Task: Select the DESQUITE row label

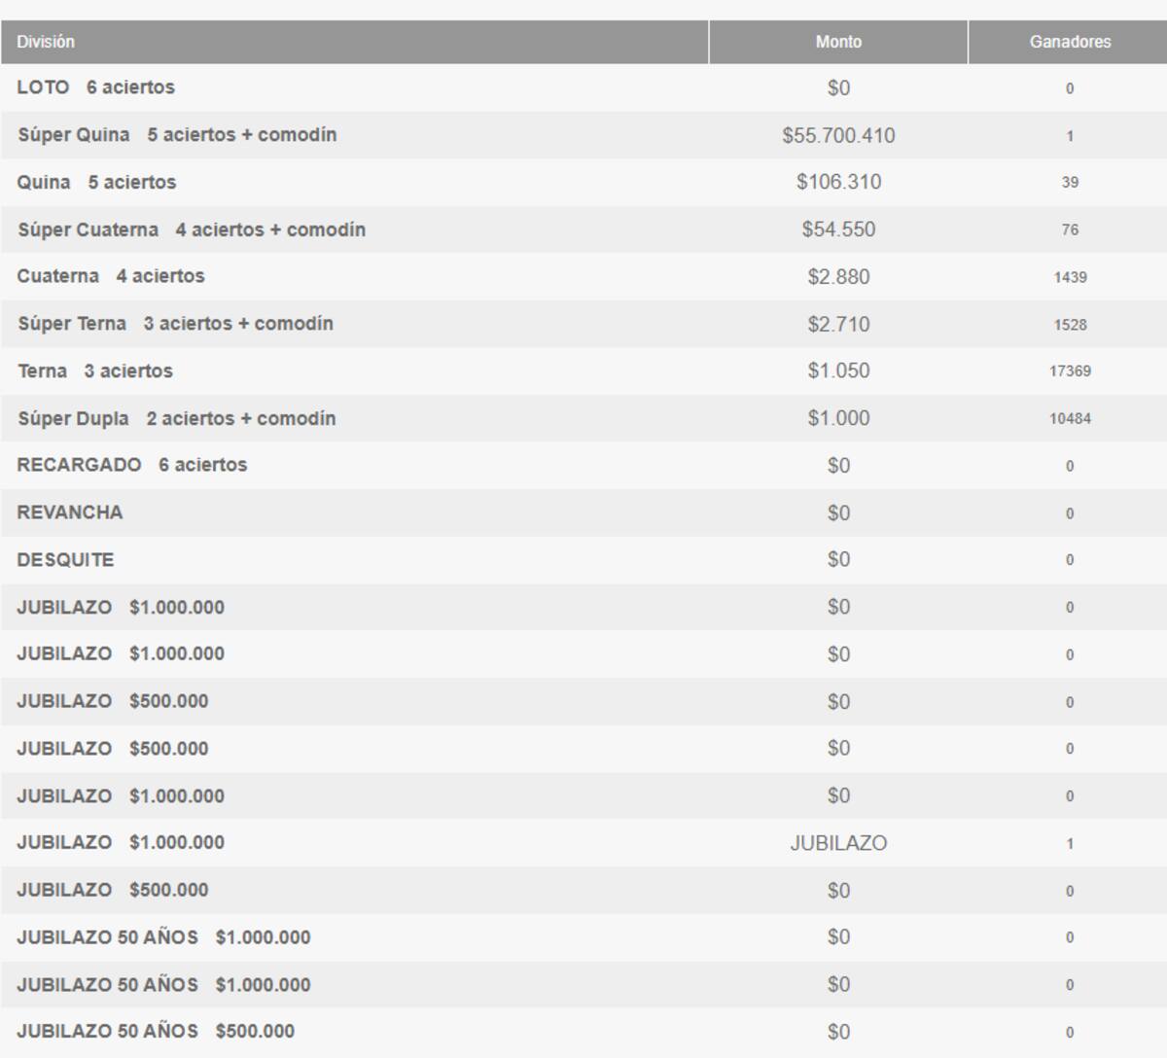Action: tap(65, 560)
